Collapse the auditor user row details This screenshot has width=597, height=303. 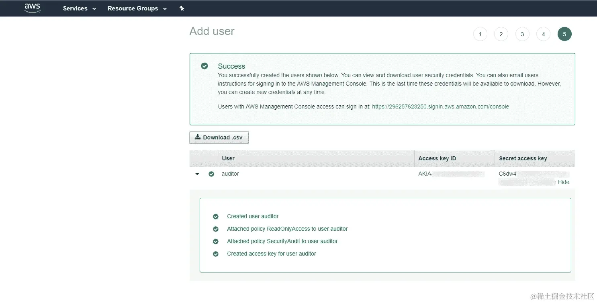coord(197,174)
